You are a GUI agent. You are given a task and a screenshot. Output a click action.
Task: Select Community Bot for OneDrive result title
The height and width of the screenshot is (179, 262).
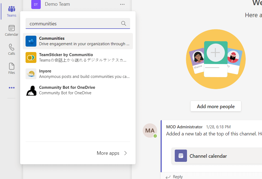coord(67,87)
